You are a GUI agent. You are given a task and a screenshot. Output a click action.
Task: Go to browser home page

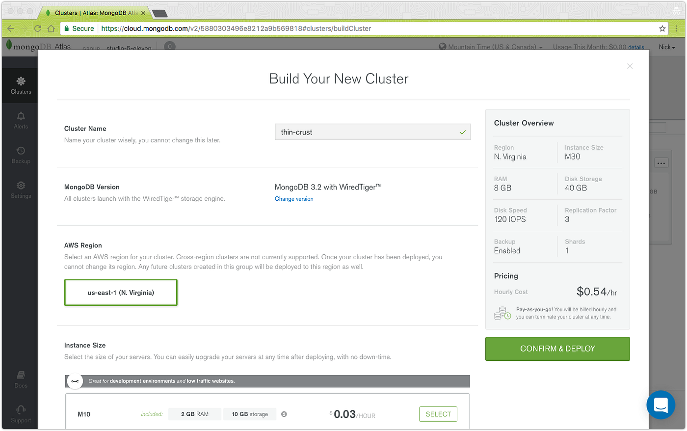tap(51, 28)
